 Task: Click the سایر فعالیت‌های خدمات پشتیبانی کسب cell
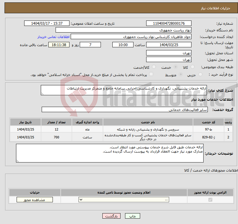pos(148,137)
